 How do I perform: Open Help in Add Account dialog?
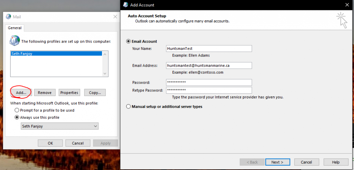point(336,162)
